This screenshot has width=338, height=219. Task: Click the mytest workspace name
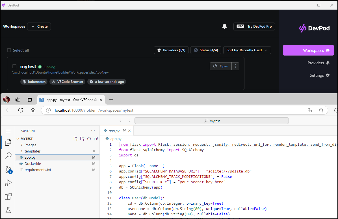click(x=28, y=67)
